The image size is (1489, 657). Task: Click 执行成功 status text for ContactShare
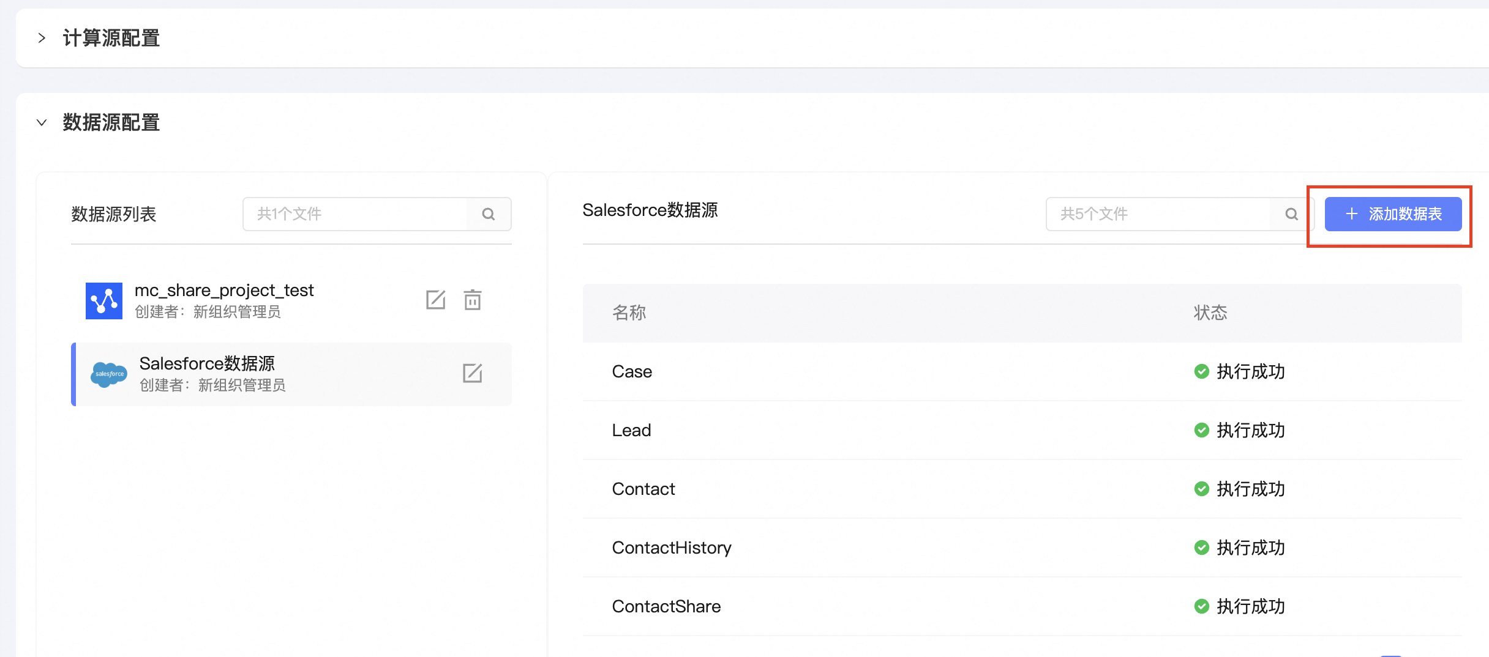(x=1251, y=607)
